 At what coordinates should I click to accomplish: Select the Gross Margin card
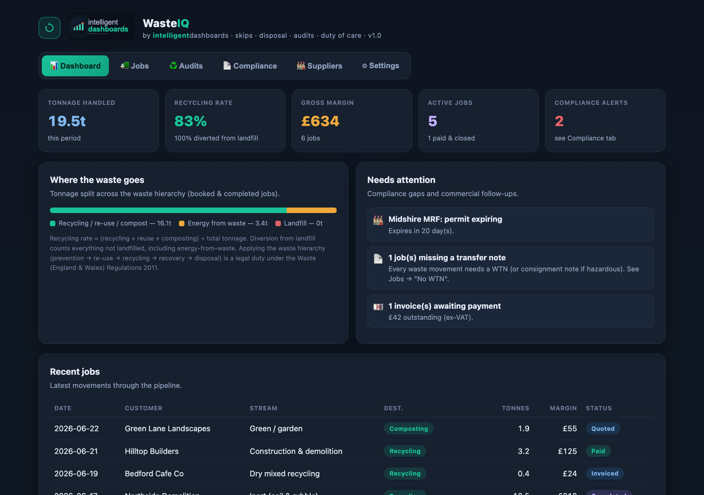point(352,121)
